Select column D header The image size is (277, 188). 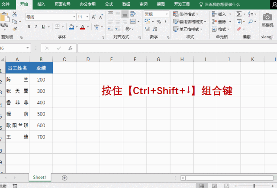coord(88,59)
